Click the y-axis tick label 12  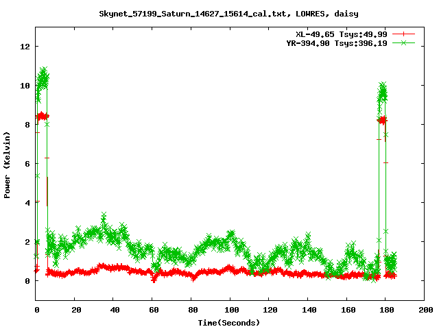point(25,47)
